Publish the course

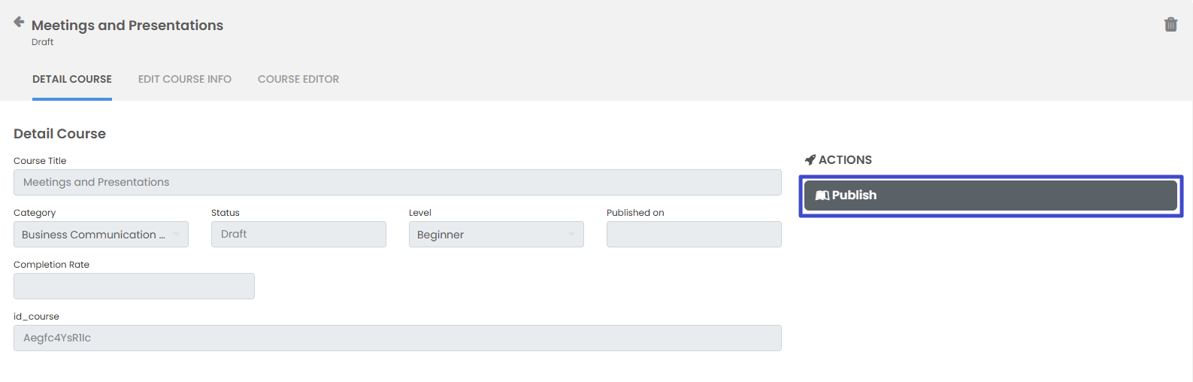point(990,196)
